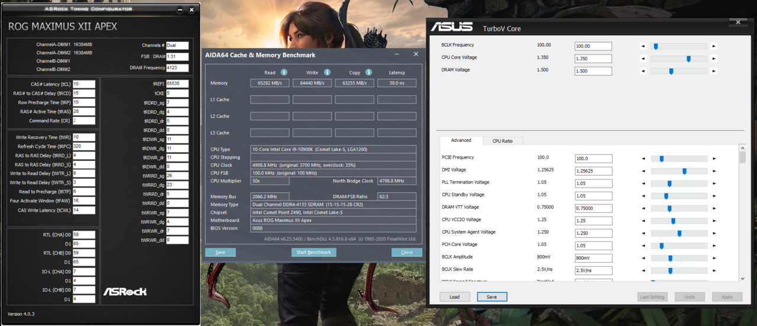Click the RTL (CHA) D0 field
This screenshot has height=326, width=757.
tap(83, 234)
